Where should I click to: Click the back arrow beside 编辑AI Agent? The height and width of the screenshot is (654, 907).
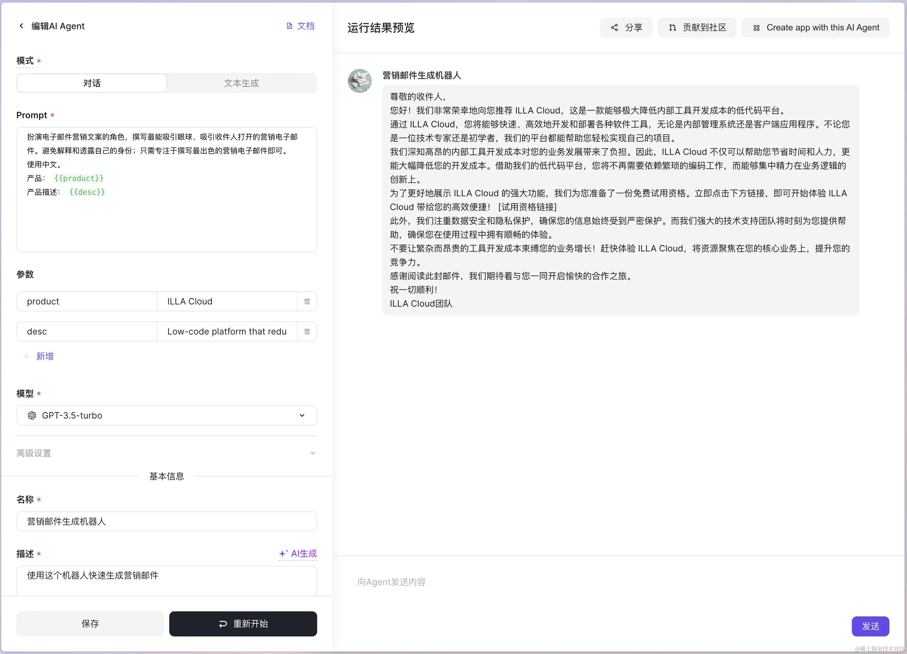pyautogui.click(x=21, y=26)
